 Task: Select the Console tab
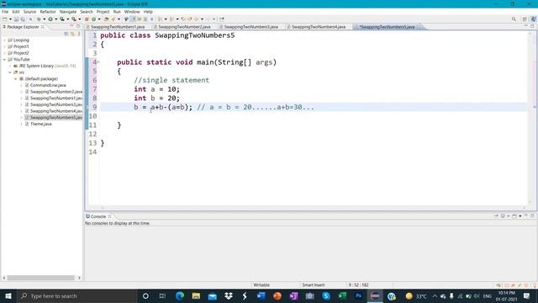(98, 216)
